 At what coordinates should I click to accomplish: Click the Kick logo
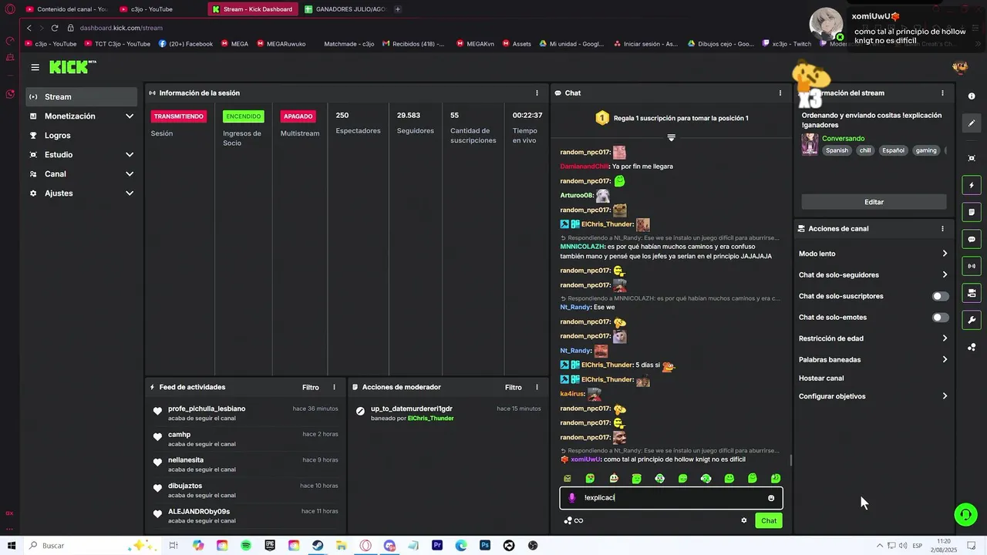tap(71, 67)
